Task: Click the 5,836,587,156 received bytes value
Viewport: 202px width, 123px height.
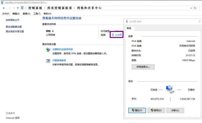Action: [x=188, y=99]
